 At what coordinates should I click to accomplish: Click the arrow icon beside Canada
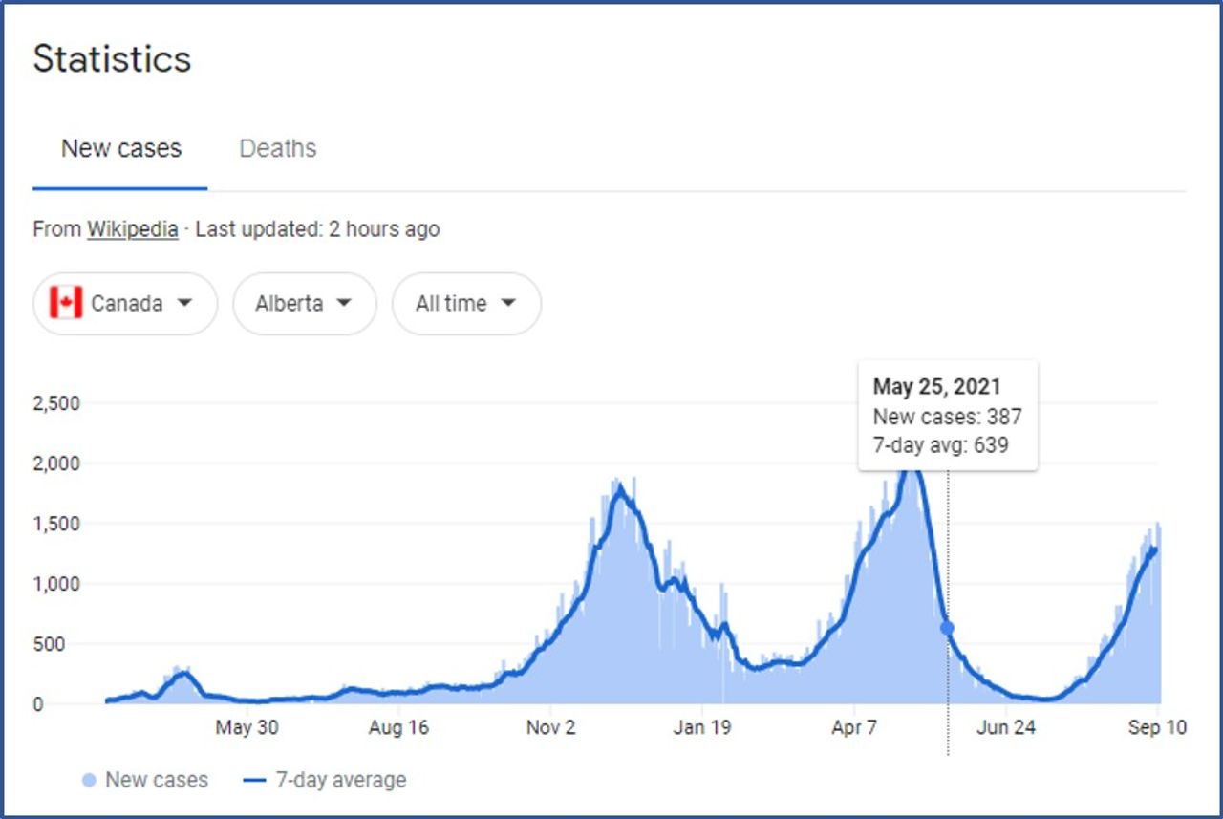coord(185,304)
